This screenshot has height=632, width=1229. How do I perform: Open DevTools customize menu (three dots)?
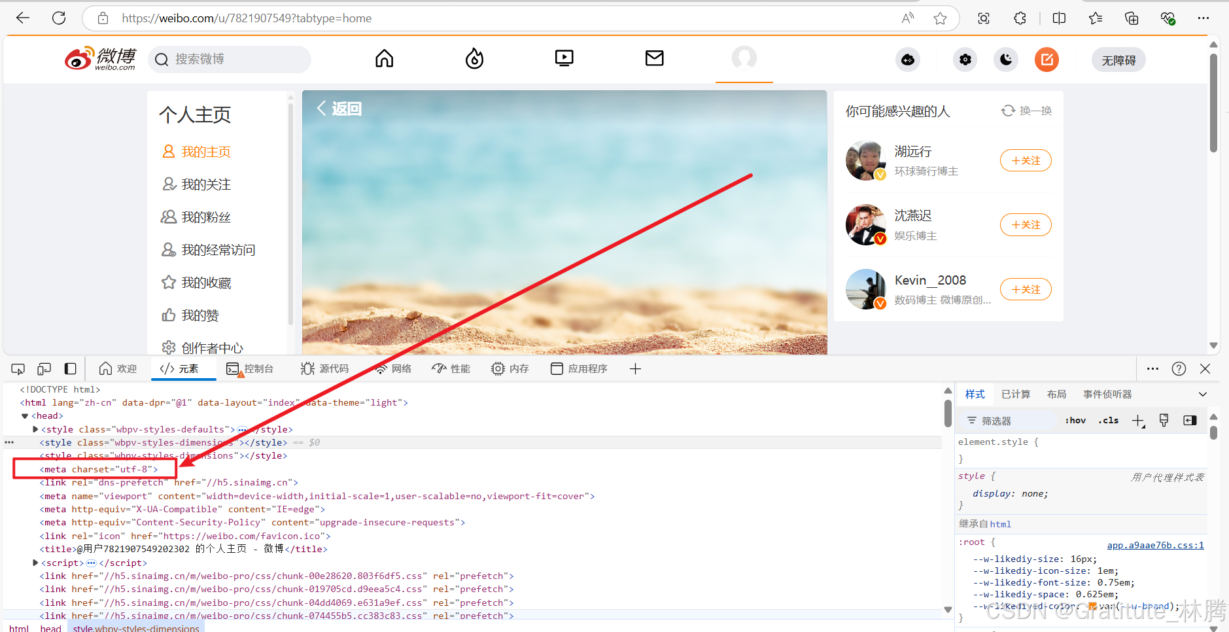pos(1152,369)
